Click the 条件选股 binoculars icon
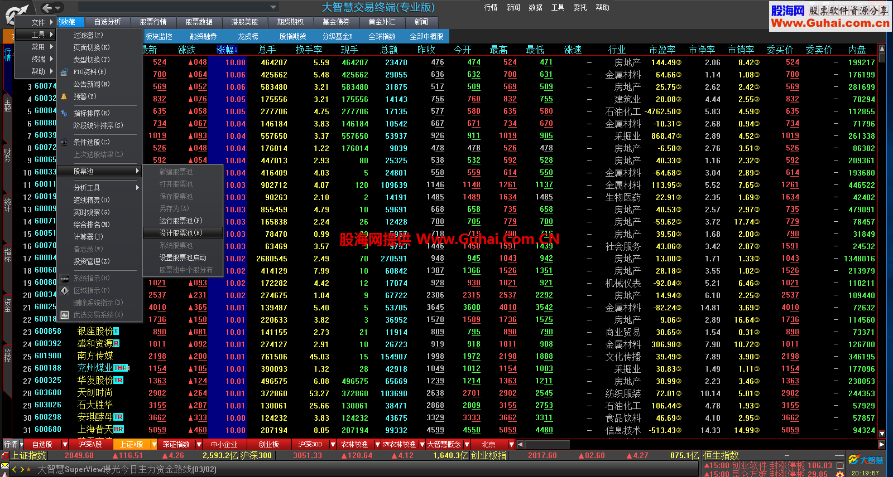The image size is (893, 477). [64, 142]
